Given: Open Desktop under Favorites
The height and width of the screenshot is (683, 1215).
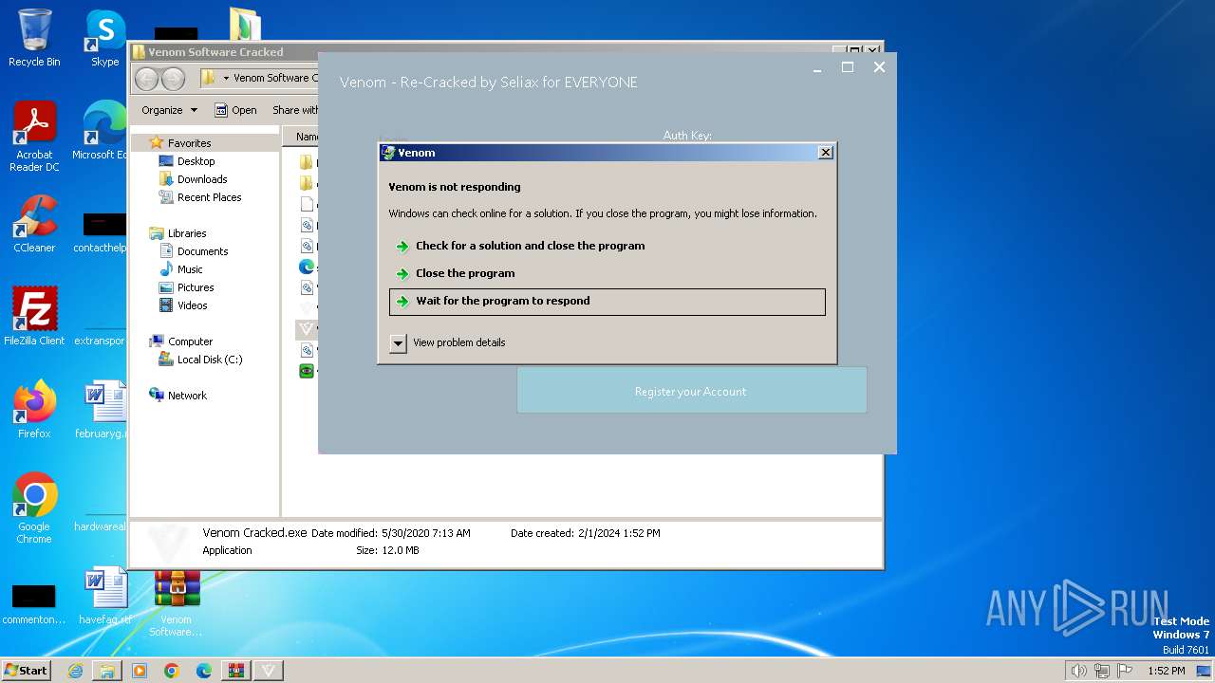Looking at the screenshot, I should (196, 161).
